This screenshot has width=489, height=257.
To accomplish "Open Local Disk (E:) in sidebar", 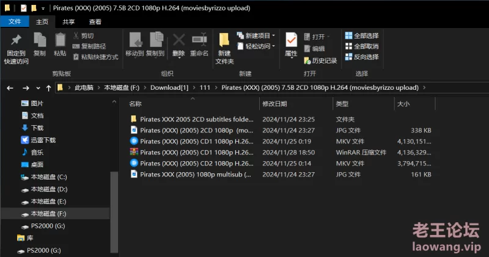I will pos(43,201).
